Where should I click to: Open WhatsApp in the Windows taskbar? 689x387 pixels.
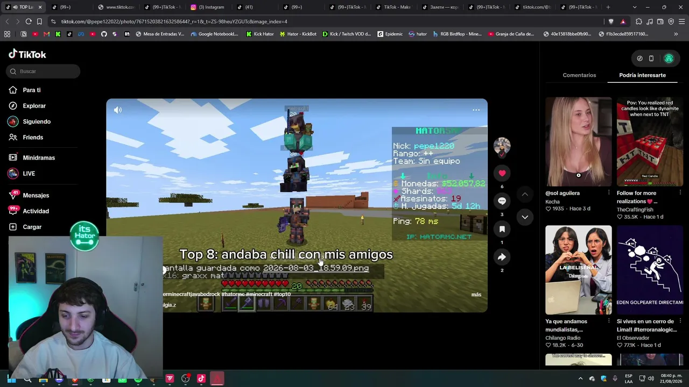tap(122, 379)
